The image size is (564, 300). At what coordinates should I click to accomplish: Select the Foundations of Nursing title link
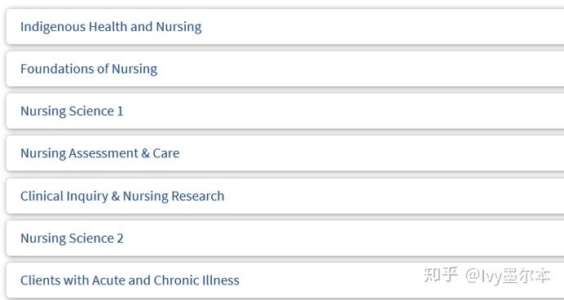pyautogui.click(x=89, y=69)
